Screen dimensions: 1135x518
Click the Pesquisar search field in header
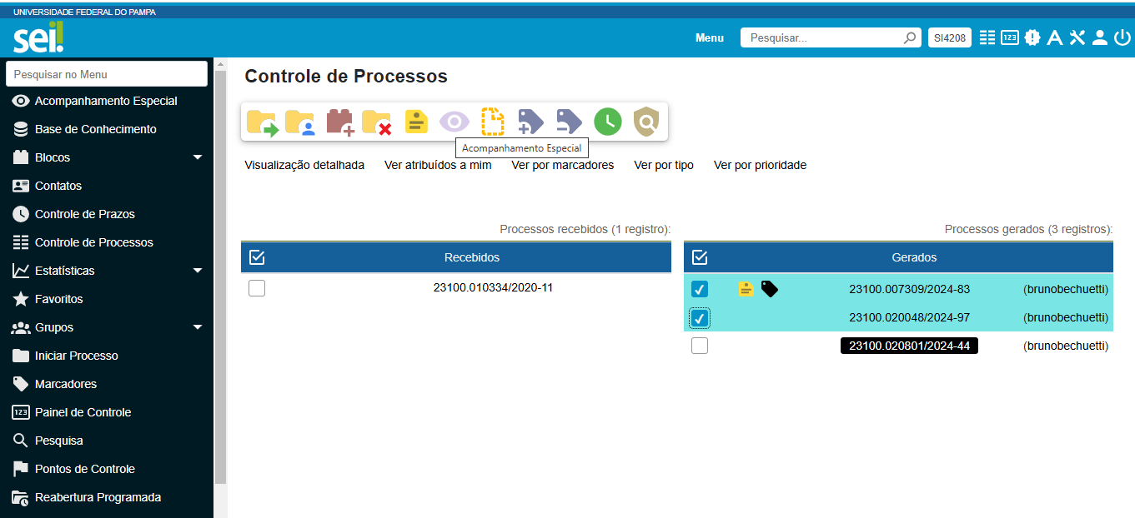823,37
